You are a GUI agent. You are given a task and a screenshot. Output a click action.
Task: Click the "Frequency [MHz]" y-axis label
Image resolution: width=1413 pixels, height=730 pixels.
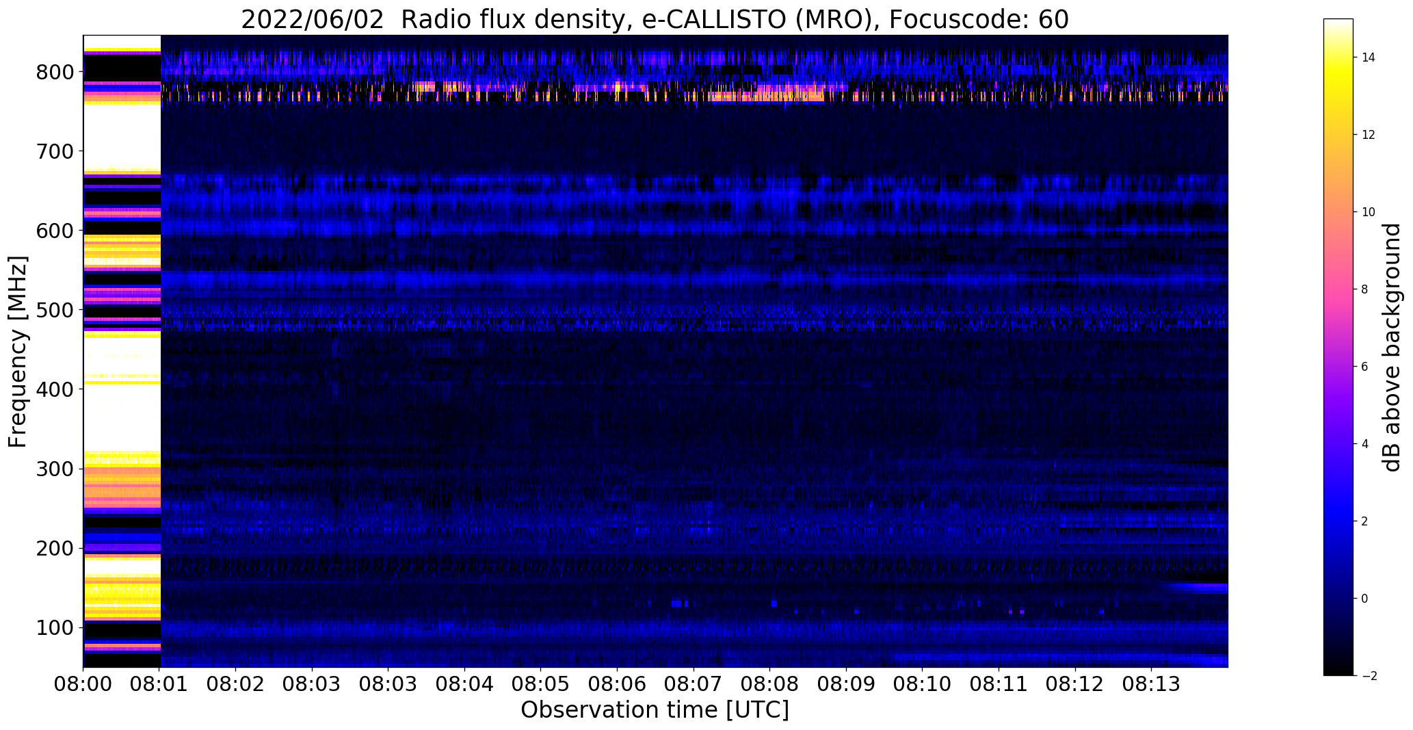point(18,352)
